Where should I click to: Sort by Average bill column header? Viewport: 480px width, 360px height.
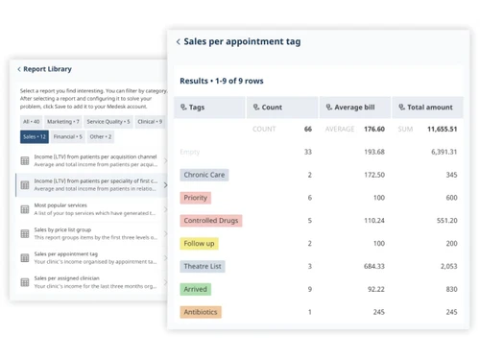[355, 108]
